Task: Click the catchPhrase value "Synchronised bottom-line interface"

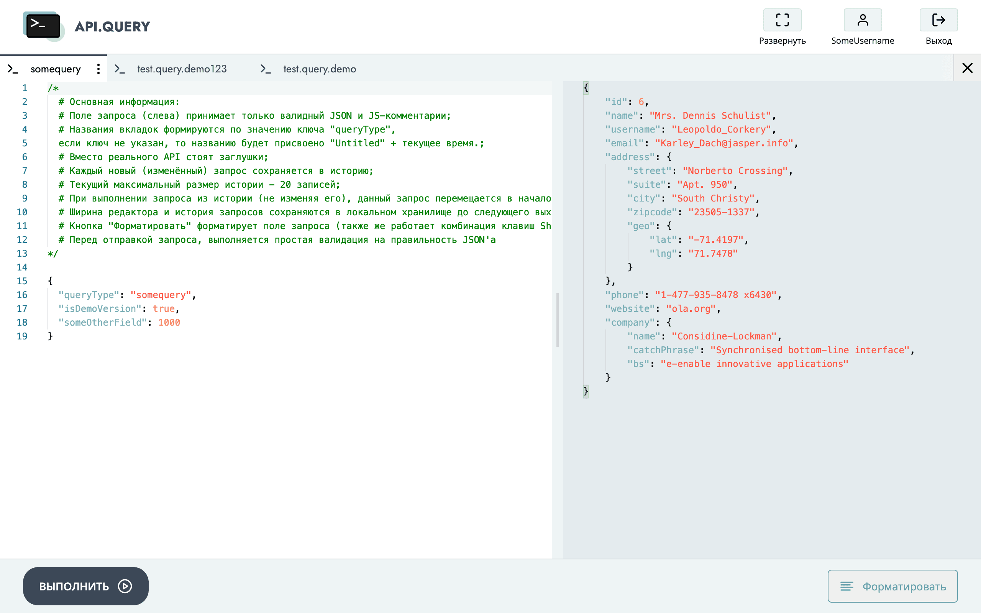Action: (810, 350)
